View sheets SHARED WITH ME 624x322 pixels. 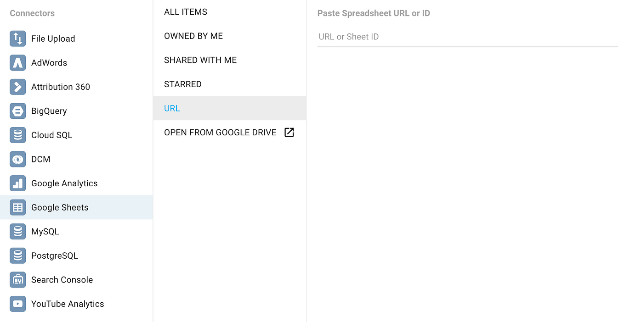pyautogui.click(x=200, y=60)
